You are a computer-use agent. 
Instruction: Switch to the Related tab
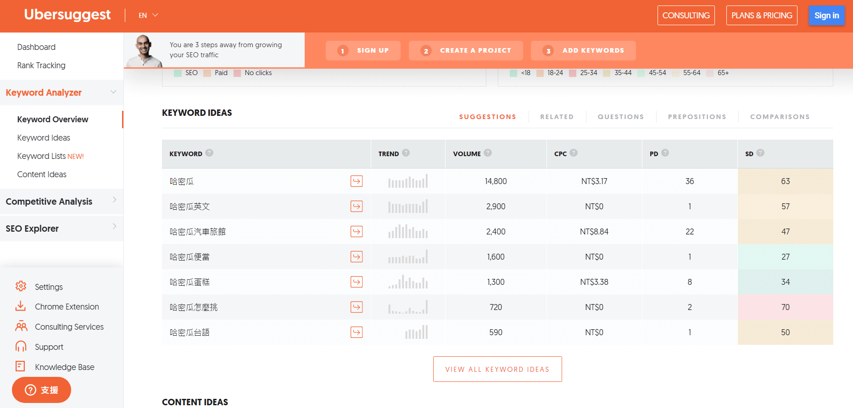[x=557, y=117]
